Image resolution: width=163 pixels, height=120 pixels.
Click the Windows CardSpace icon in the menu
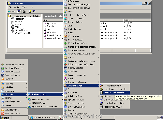tap(66, 107)
